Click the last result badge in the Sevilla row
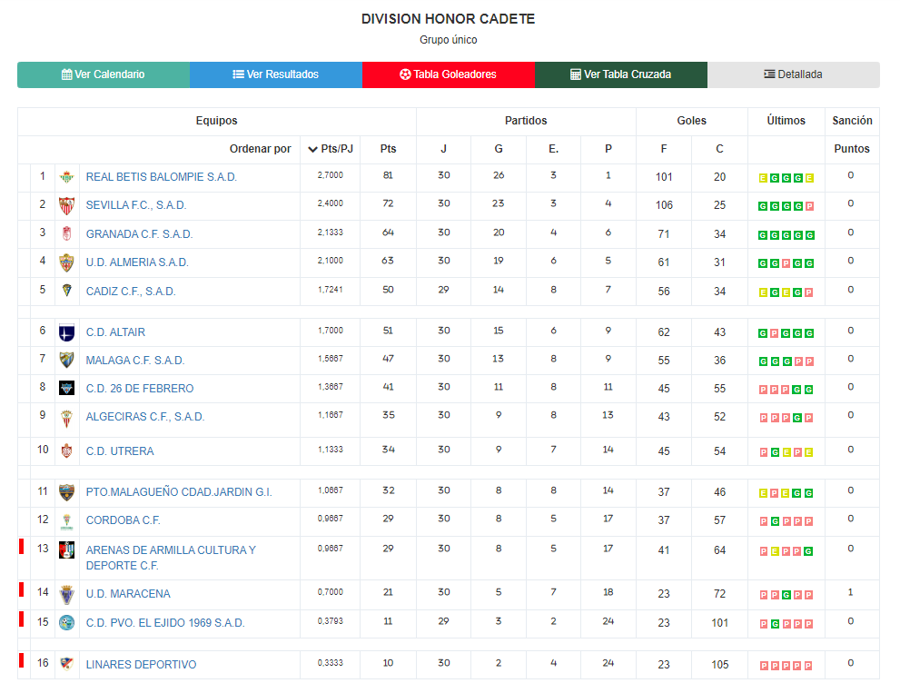This screenshot has width=900, height=683. click(x=809, y=206)
